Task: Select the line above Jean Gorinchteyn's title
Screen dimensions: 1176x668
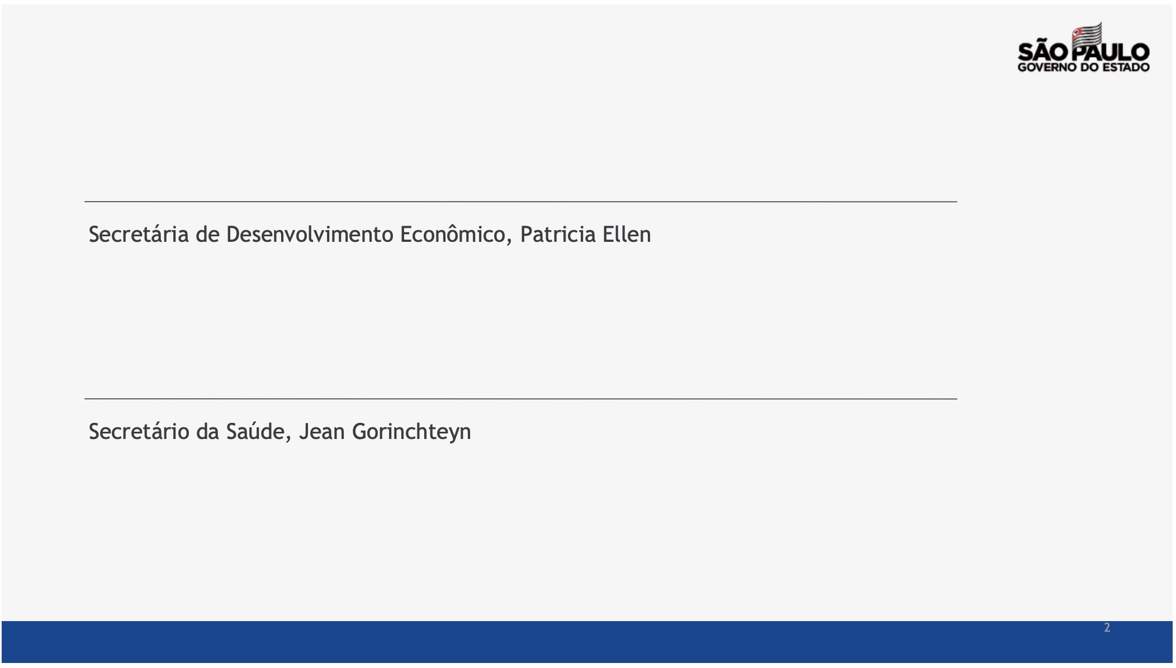Action: [520, 399]
